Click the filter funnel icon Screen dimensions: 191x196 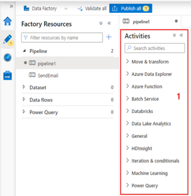tap(26, 38)
